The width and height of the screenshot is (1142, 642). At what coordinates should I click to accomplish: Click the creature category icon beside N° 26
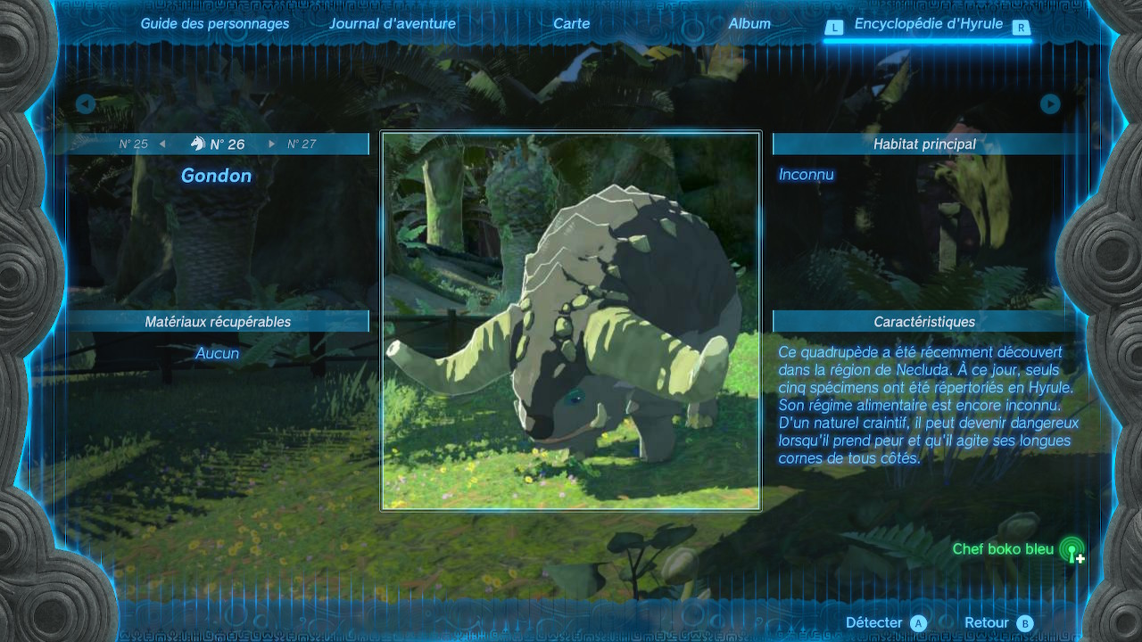(x=197, y=144)
